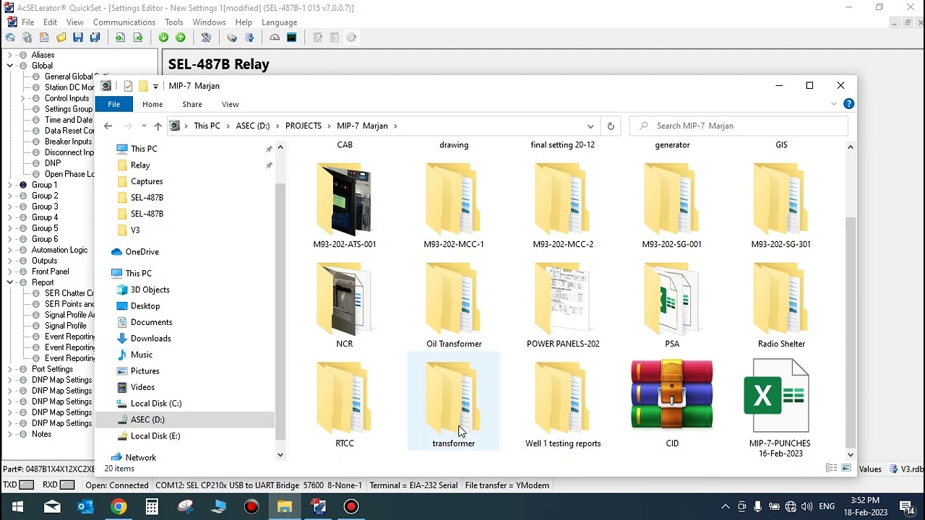The image size is (925, 520).
Task: Open the address bar history dropdown
Action: click(590, 126)
